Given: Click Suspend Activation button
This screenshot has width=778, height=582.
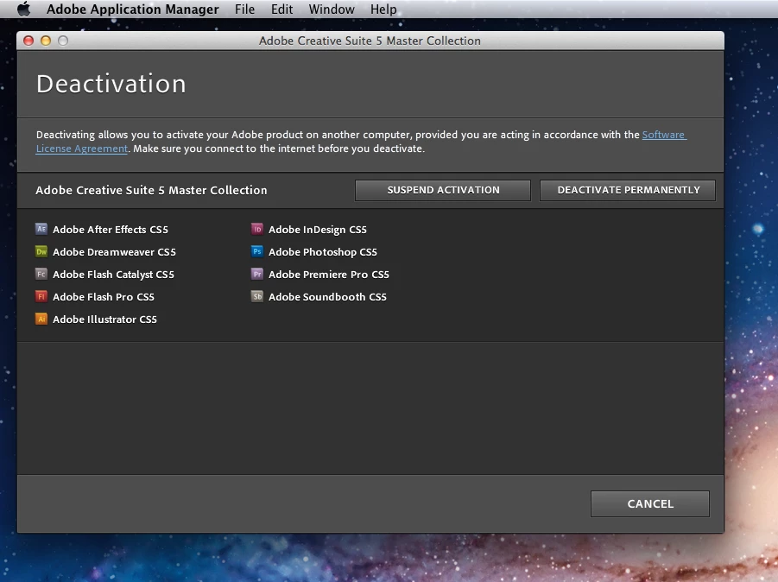Looking at the screenshot, I should [443, 190].
